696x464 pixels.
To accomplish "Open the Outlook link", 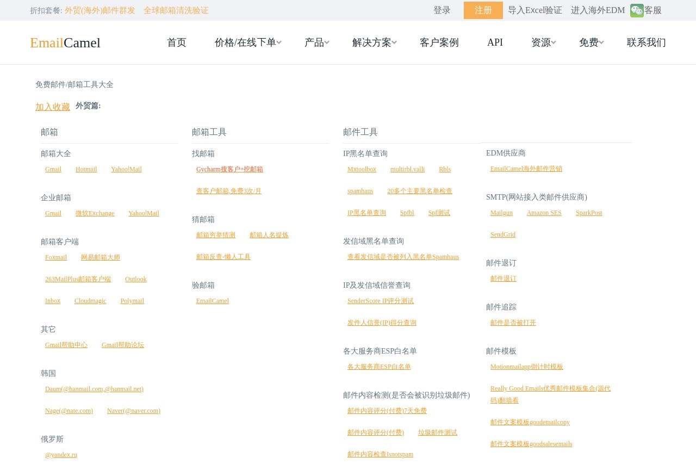I will click(x=136, y=279).
